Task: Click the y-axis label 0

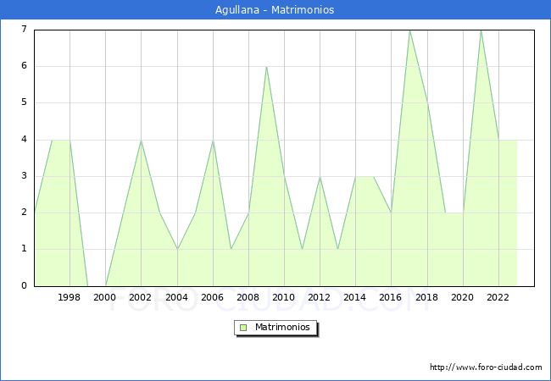Action: click(x=25, y=285)
